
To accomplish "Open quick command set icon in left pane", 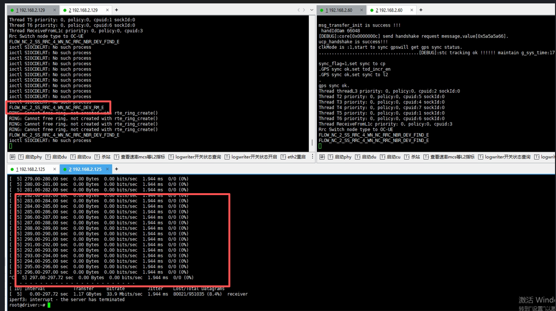I will click(x=13, y=157).
